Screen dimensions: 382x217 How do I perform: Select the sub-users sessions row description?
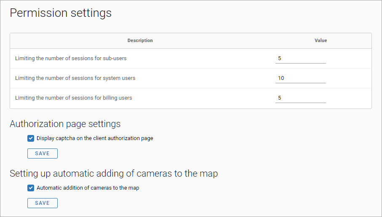tap(71, 58)
